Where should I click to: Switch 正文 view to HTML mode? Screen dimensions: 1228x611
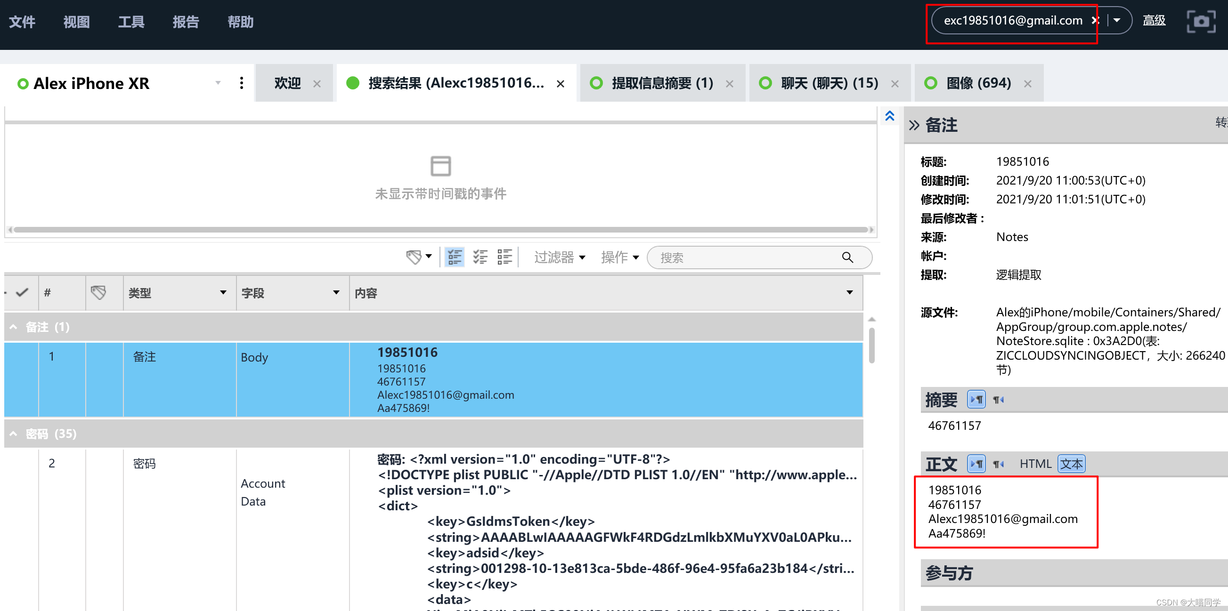click(x=1035, y=463)
